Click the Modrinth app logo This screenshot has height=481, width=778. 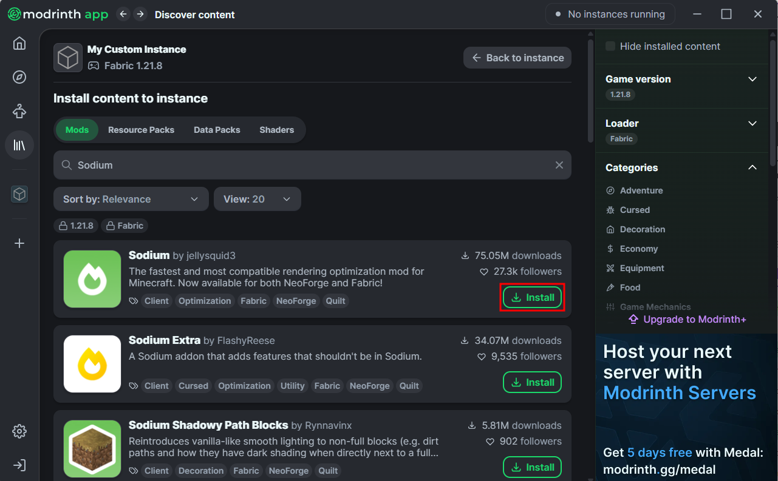[x=58, y=14]
